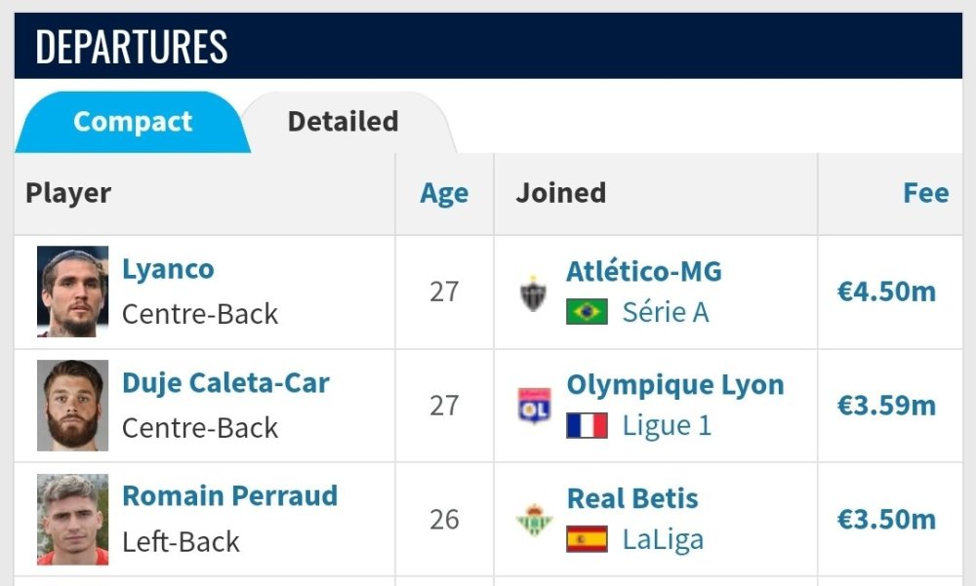Image resolution: width=976 pixels, height=586 pixels.
Task: Open the Romain Perraud profile link
Action: (229, 496)
